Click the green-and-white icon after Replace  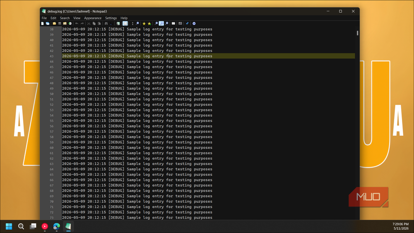click(x=118, y=24)
